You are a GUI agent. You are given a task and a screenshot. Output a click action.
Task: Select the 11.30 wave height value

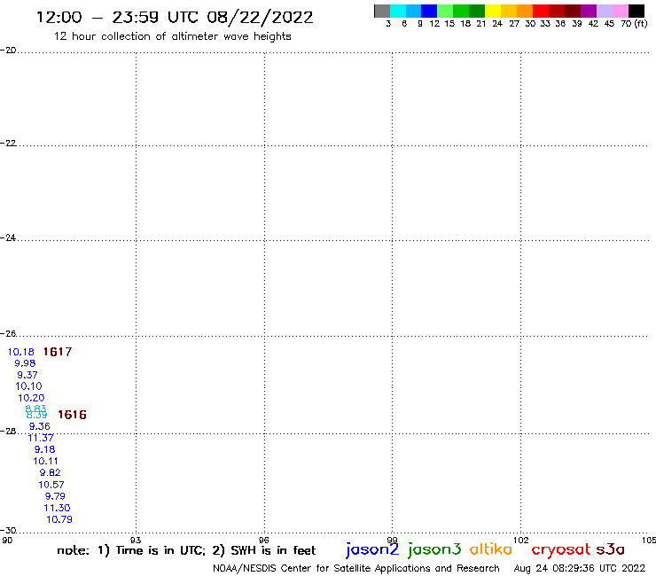click(x=57, y=508)
